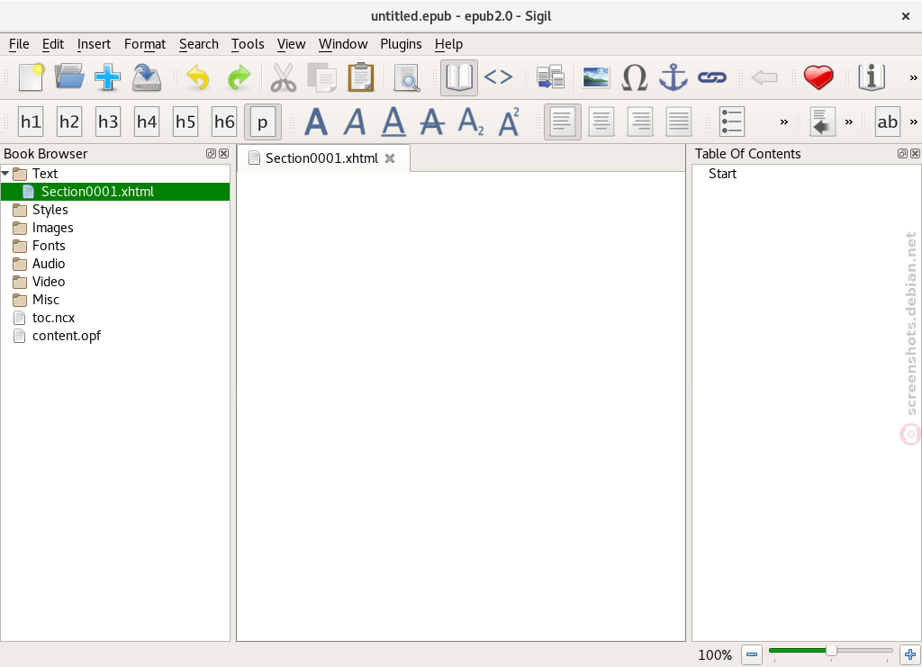Insert an ID with the anchor icon
922x667 pixels.
click(673, 77)
